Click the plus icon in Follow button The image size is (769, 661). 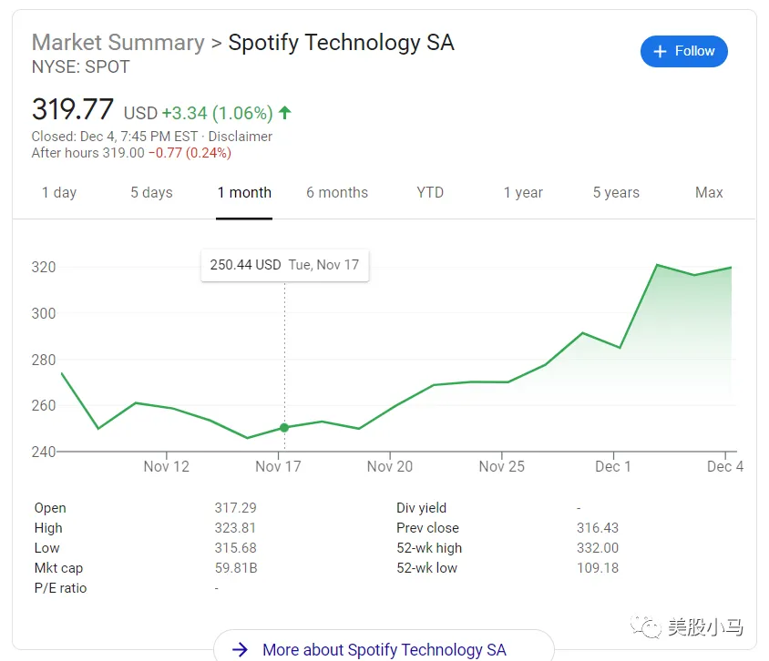click(x=661, y=52)
